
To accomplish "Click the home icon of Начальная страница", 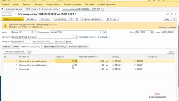I will [x=3, y=9].
